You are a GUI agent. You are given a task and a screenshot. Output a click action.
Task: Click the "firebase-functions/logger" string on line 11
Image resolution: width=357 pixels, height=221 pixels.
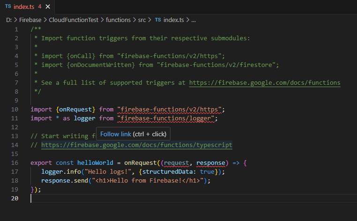[x=166, y=118]
